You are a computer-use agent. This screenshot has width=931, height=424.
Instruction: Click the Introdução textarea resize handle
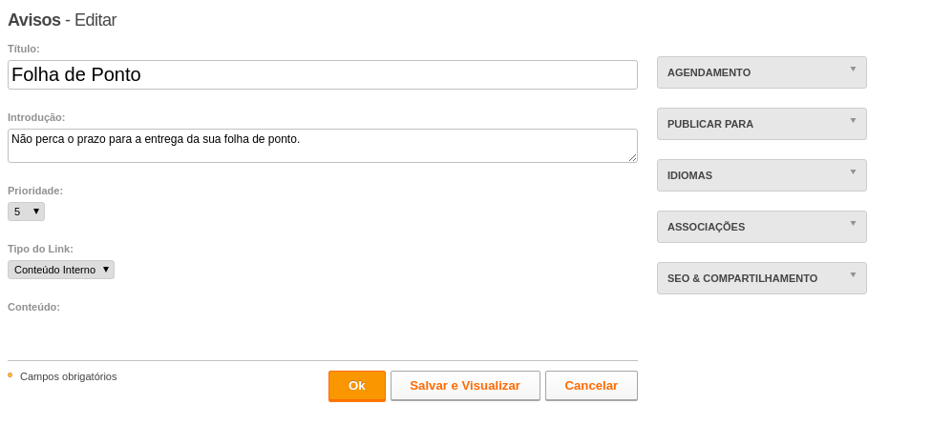(632, 157)
